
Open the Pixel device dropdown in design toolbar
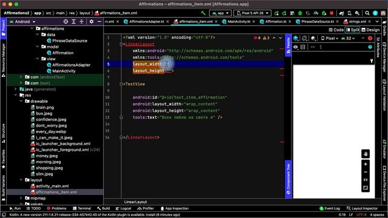330,38
